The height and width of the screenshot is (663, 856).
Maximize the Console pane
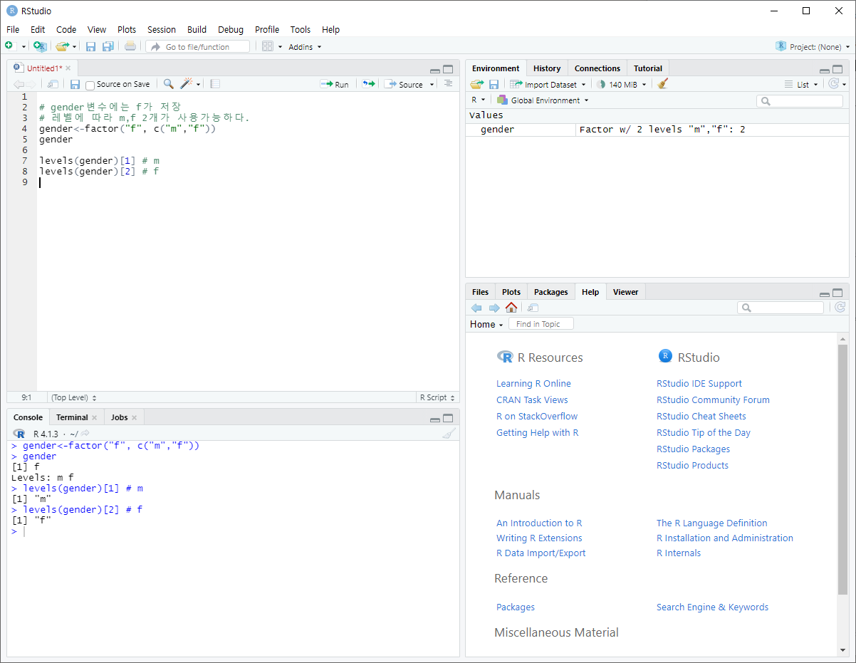click(x=448, y=418)
